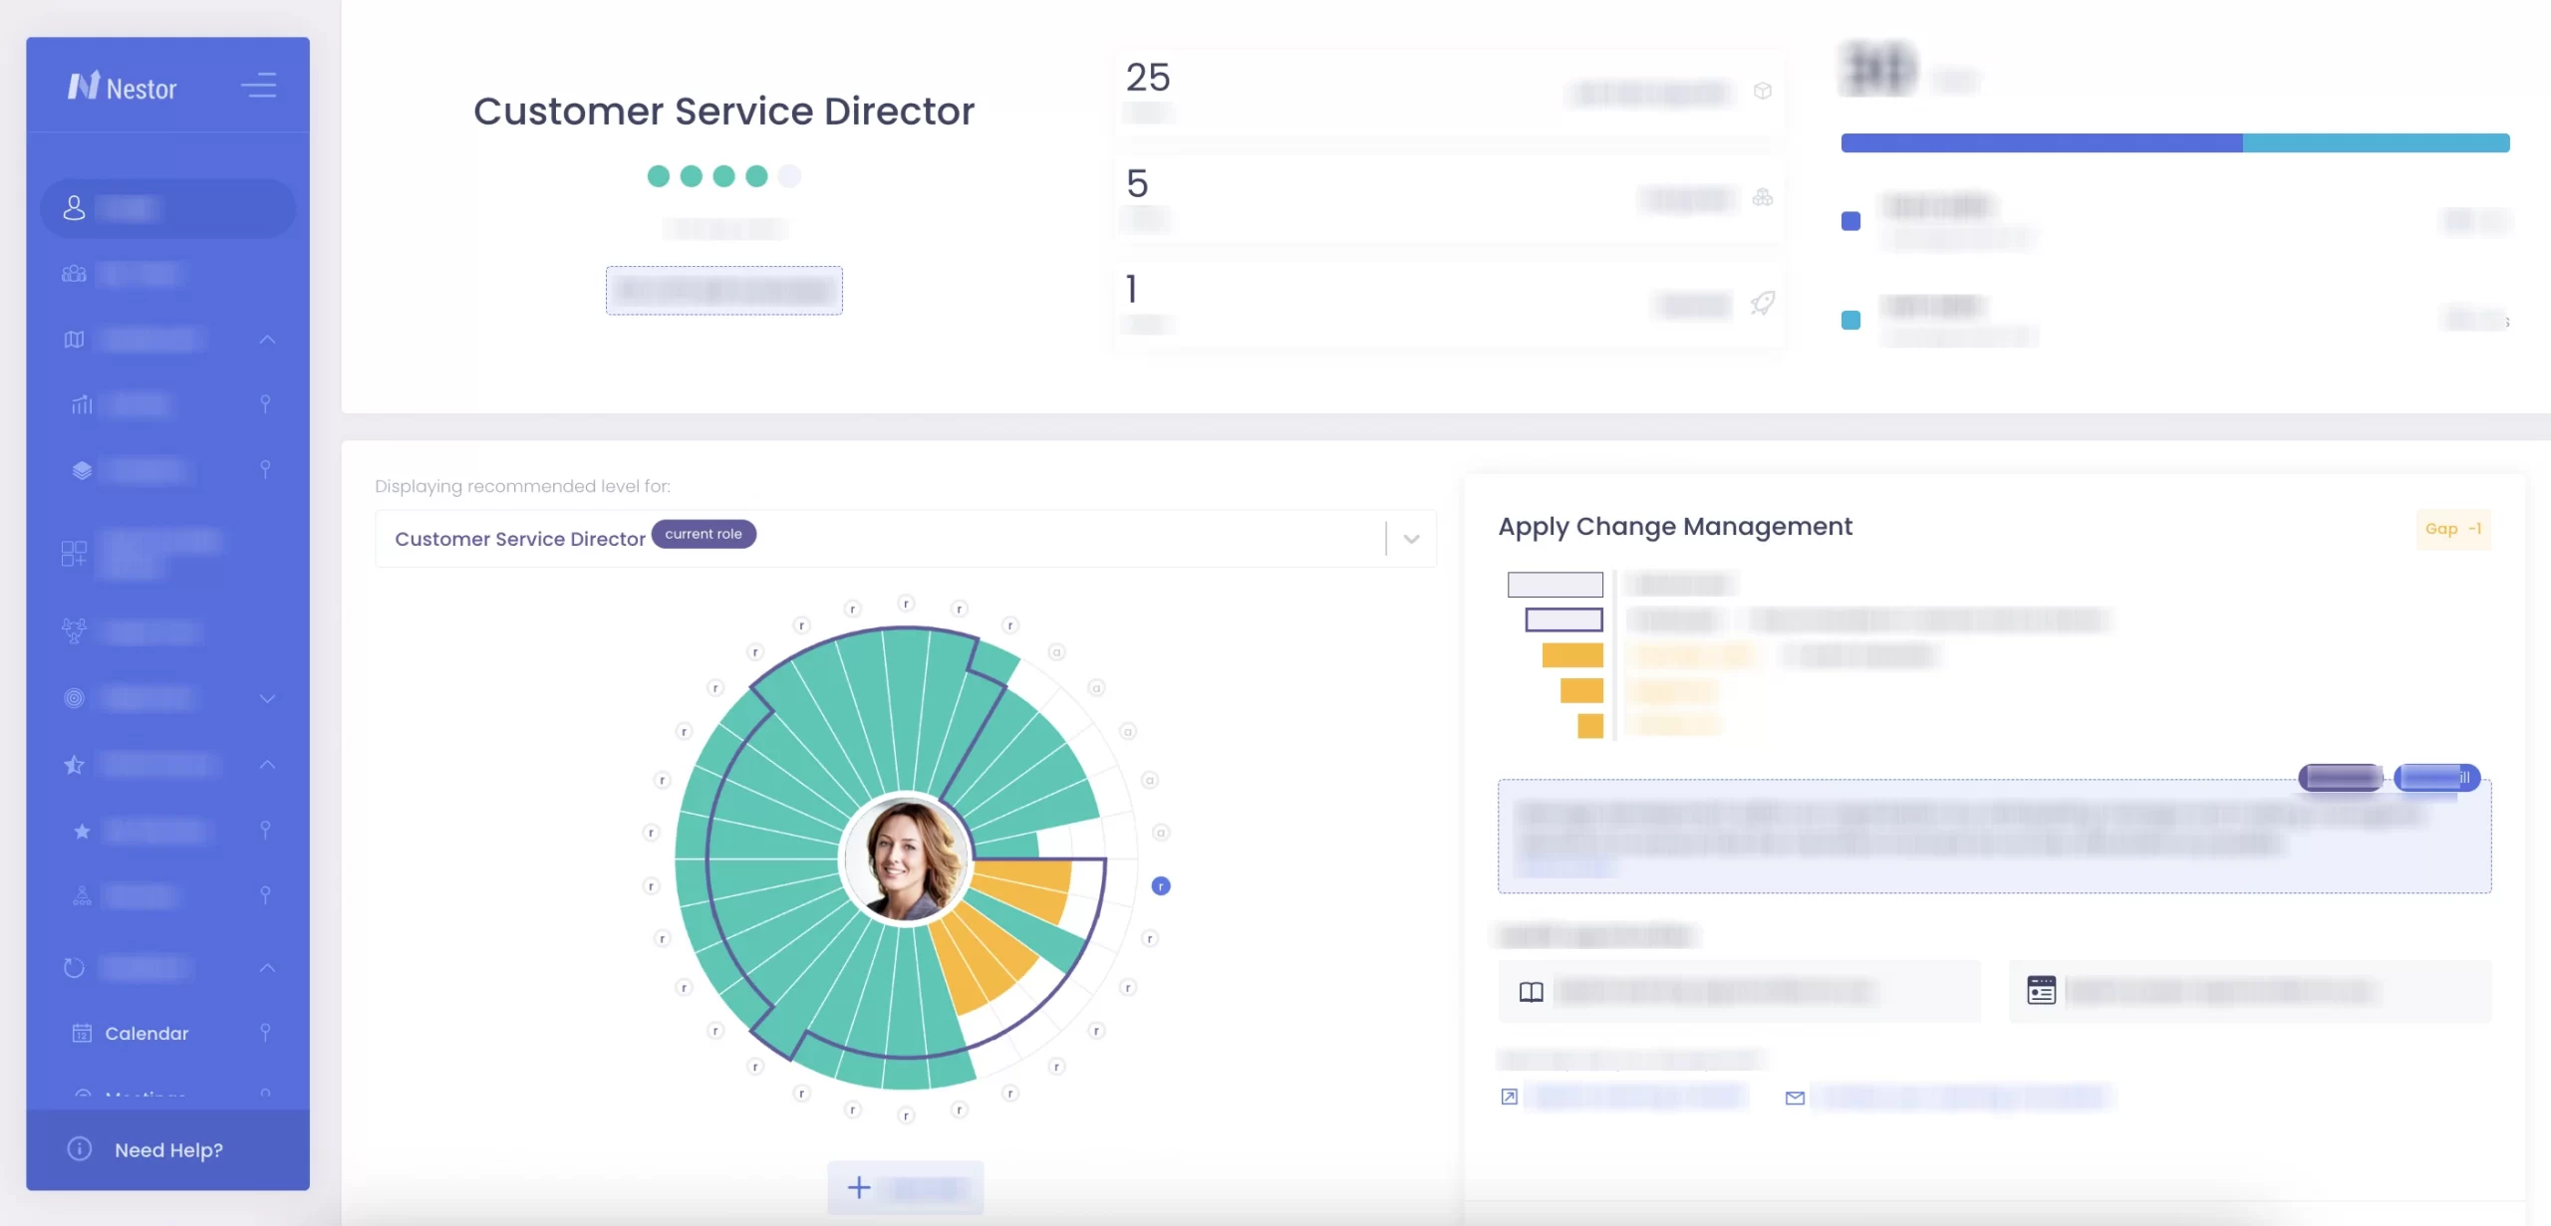Click the widest yellow level bar

pos(1572,655)
